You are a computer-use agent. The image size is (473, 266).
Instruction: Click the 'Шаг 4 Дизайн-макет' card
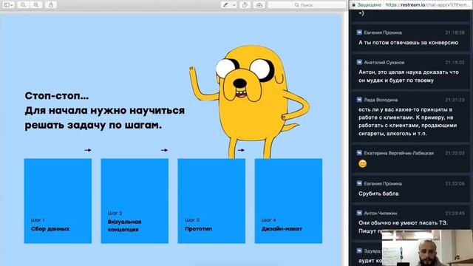pyautogui.click(x=288, y=201)
